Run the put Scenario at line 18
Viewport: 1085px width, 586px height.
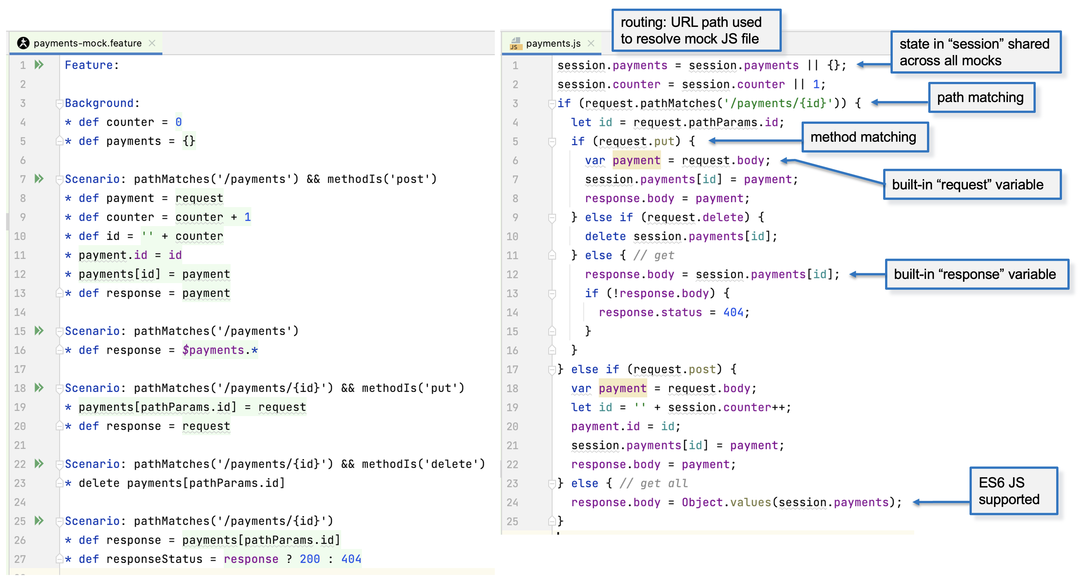39,388
